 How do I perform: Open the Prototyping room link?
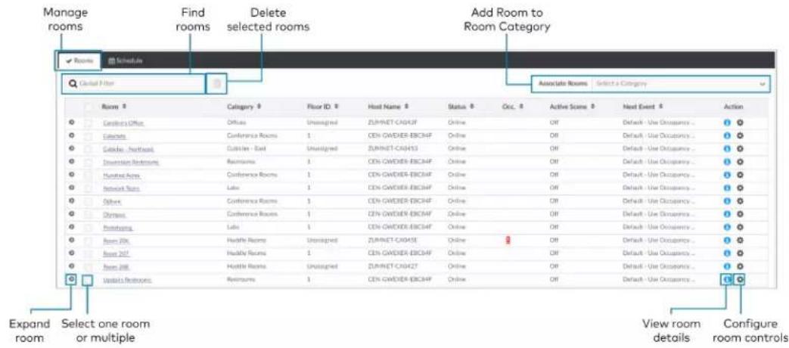pos(117,227)
